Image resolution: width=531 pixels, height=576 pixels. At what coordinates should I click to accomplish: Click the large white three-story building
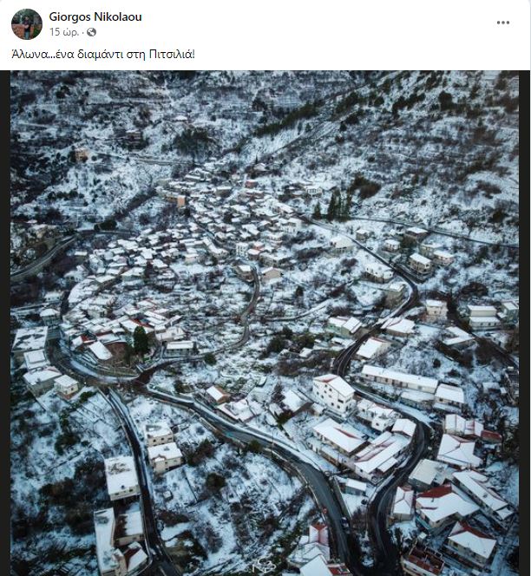click(333, 394)
